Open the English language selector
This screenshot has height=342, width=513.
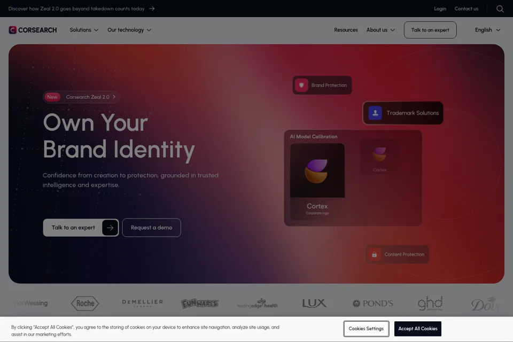(487, 30)
